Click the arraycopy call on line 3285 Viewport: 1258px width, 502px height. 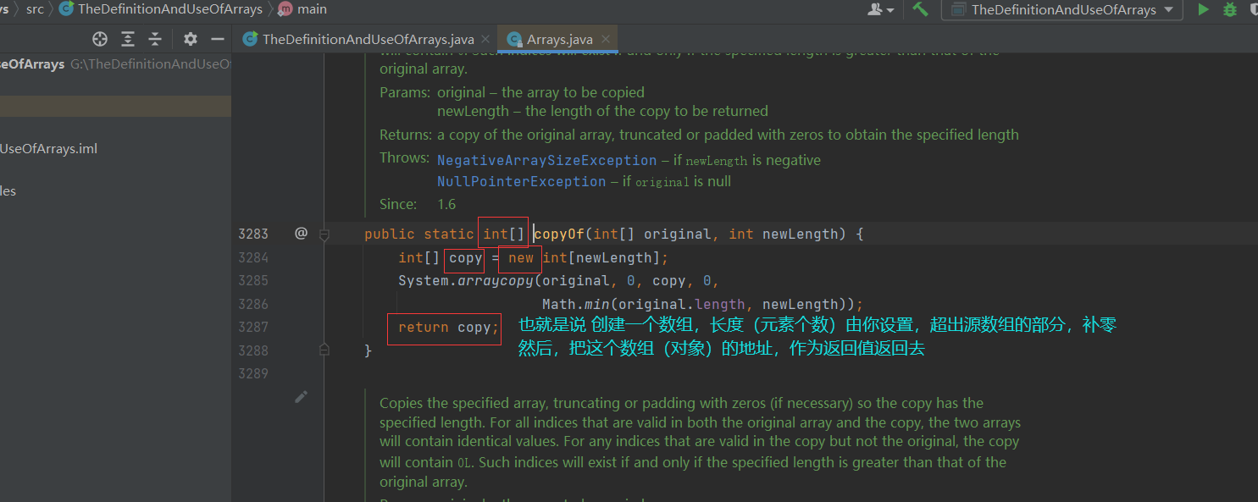click(x=496, y=280)
